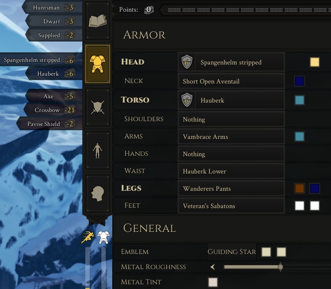The image size is (331, 289).
Task: Open the Legs selector Wanderers Pants
Action: [231, 189]
